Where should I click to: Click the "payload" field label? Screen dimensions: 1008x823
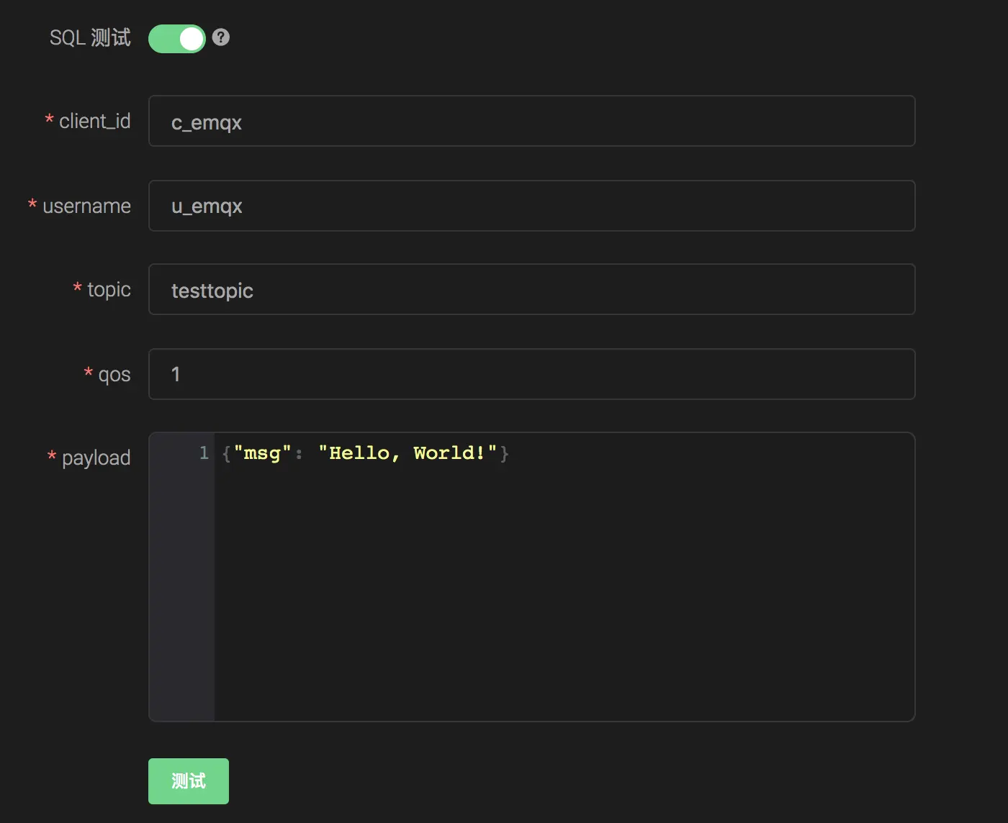tap(96, 458)
